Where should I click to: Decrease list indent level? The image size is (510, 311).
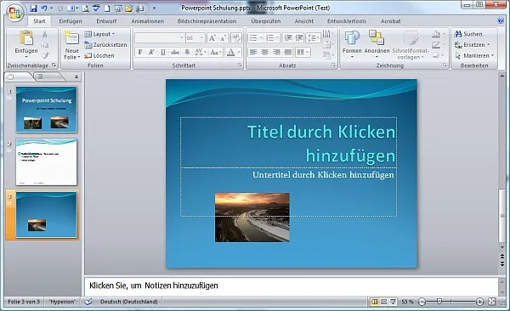point(287,38)
